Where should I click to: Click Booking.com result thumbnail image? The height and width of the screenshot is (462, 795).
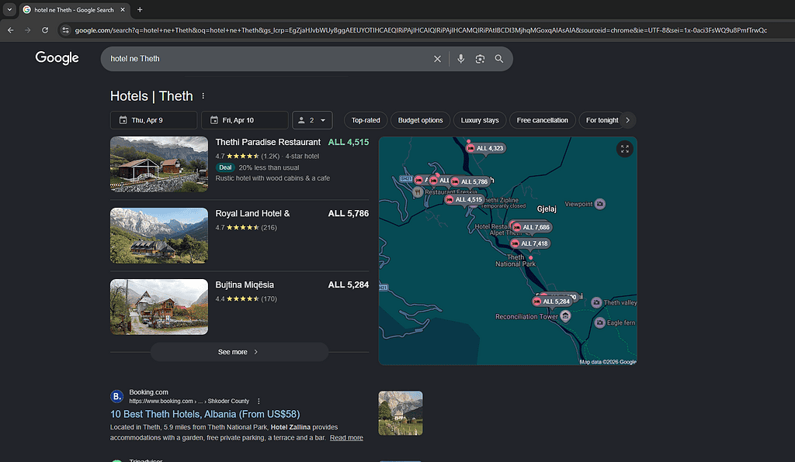point(401,413)
